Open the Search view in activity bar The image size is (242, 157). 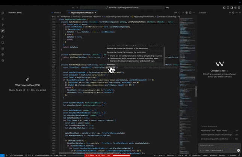3,19
